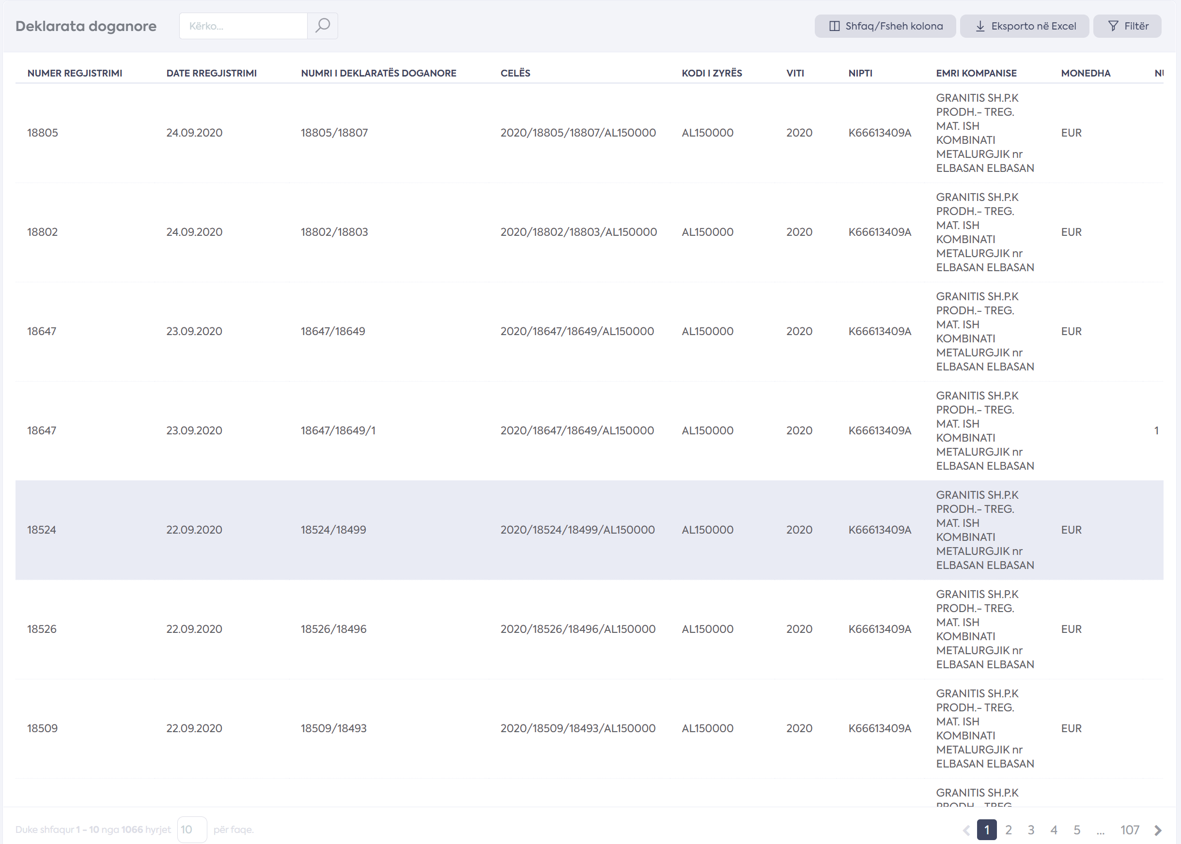Click declaration number 18802/18803
This screenshot has width=1181, height=844.
(334, 232)
